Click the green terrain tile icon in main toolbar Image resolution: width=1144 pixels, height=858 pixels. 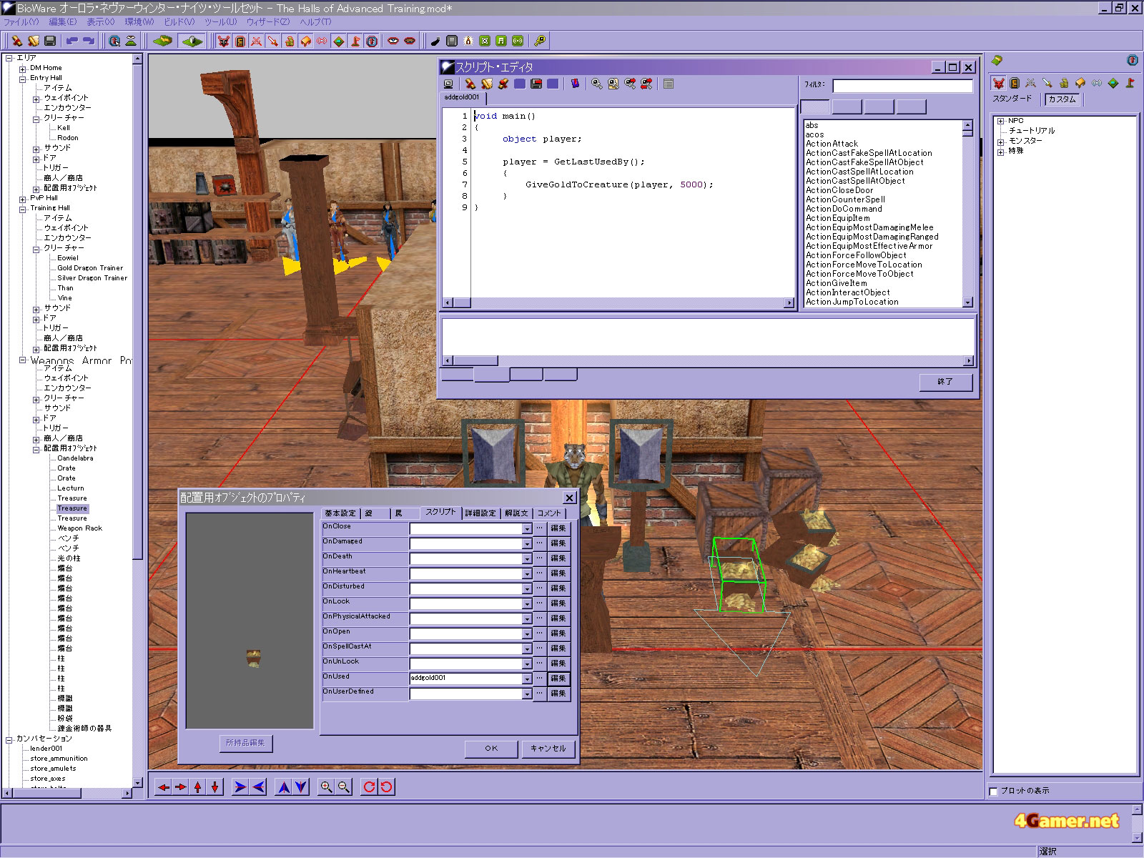point(162,41)
